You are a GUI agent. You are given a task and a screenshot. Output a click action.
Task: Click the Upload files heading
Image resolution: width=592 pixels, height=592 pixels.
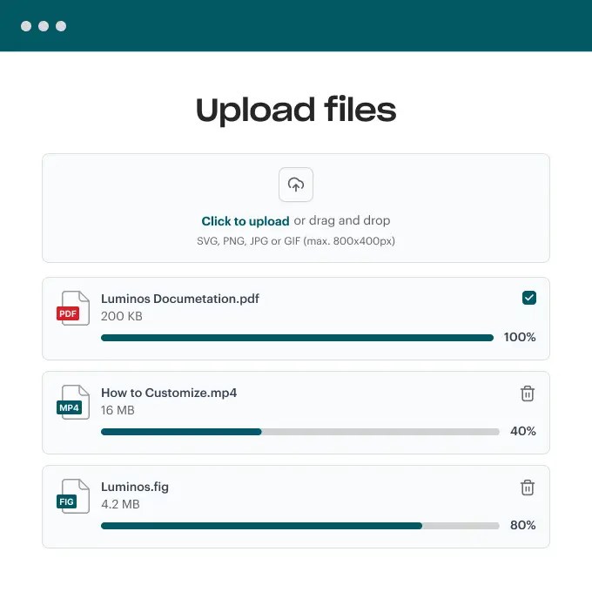(x=296, y=110)
